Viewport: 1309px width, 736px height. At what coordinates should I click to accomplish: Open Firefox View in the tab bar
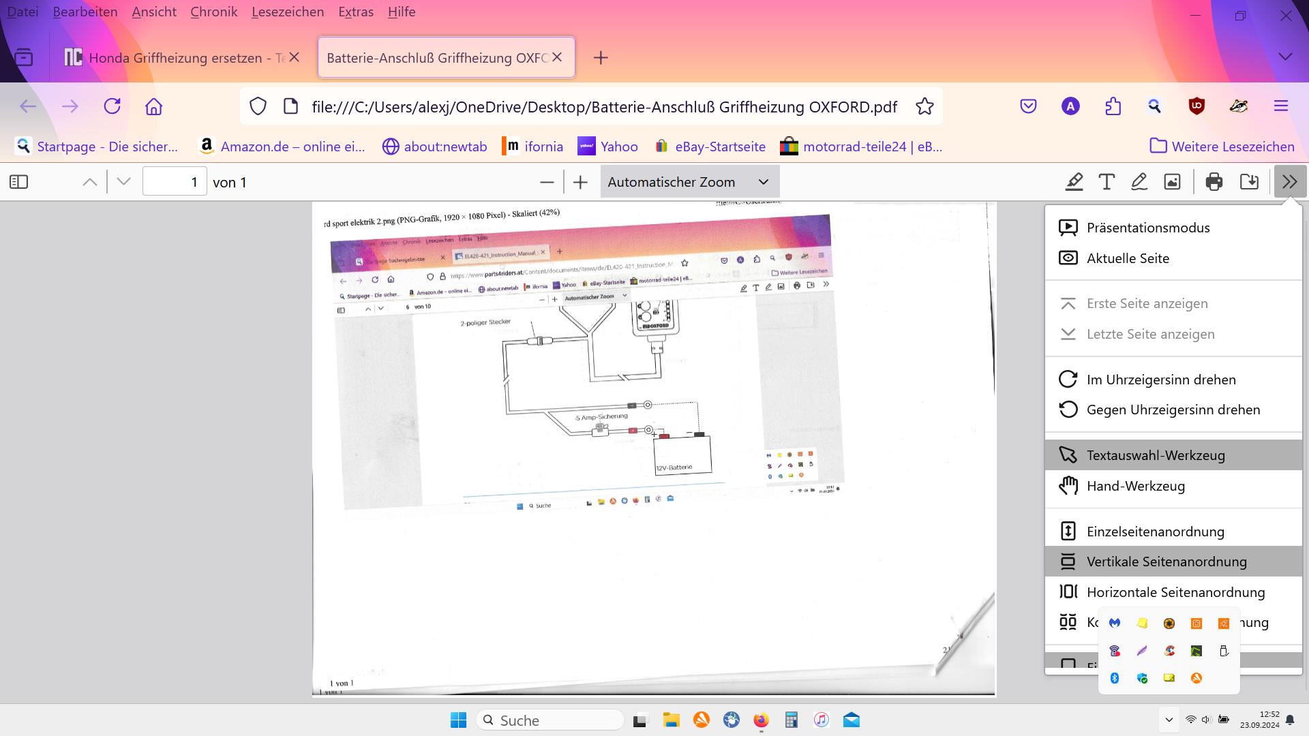click(24, 57)
